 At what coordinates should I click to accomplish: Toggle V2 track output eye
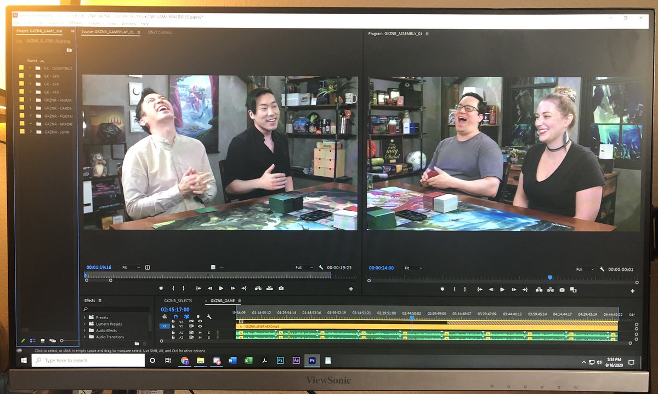point(200,321)
